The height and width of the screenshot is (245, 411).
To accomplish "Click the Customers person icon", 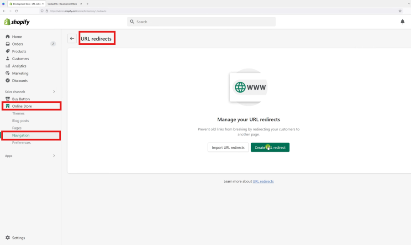I will (8, 59).
